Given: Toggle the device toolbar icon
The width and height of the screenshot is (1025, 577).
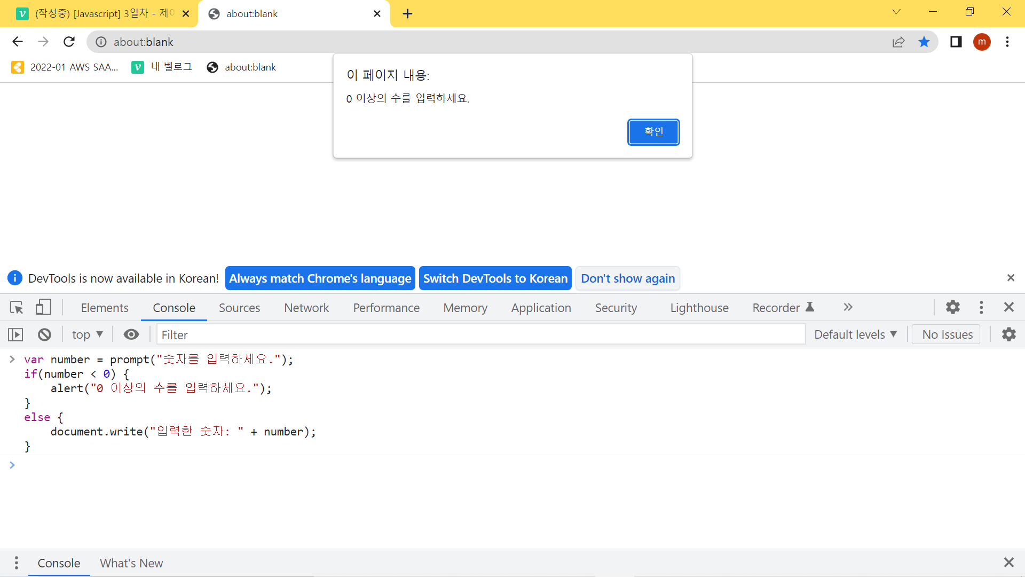Looking at the screenshot, I should tap(43, 308).
